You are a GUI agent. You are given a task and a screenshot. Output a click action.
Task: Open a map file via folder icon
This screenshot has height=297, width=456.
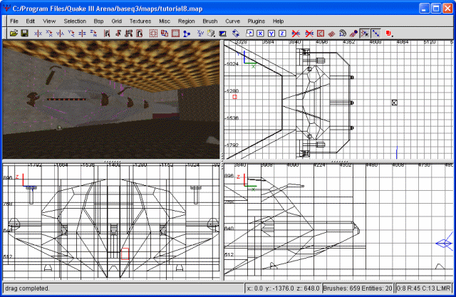coord(14,33)
